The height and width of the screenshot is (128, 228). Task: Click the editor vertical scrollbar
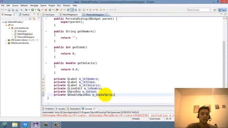click(224, 64)
